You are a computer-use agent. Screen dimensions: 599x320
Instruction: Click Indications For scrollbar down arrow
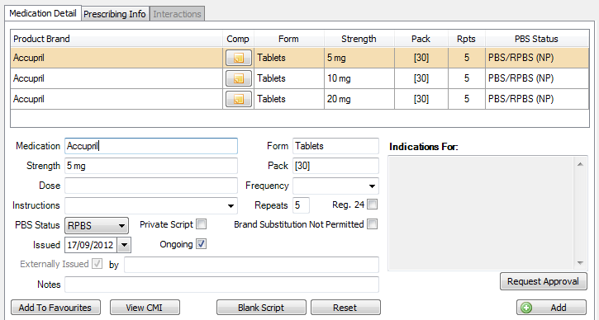[580, 263]
